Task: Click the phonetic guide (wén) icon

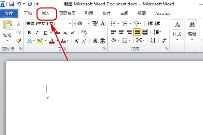Action: coord(95,23)
